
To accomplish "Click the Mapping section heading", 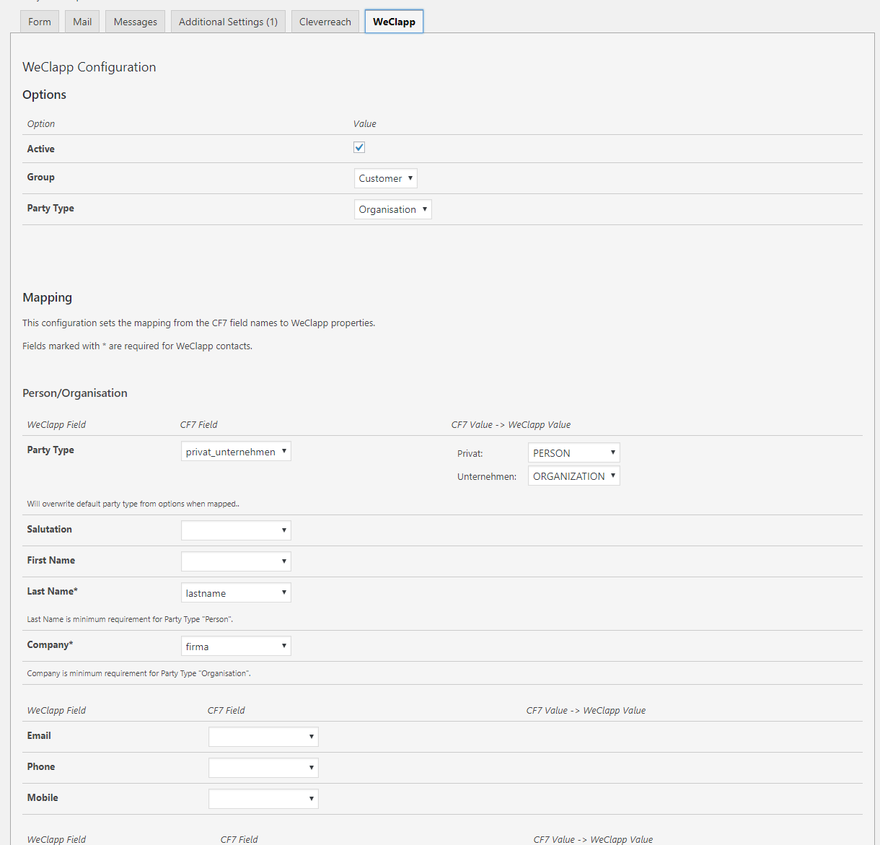I will (x=48, y=297).
